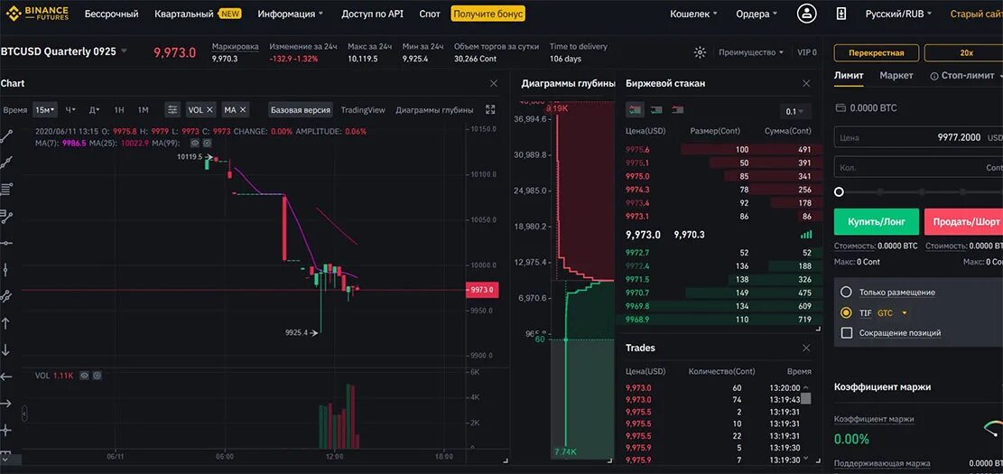Click the info icon beside Стоп-лимит

tap(934, 76)
